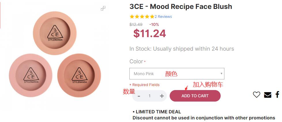This screenshot has height=122, width=282.
Task: Click the crossed-out $12.49 original price
Action: click(136, 25)
